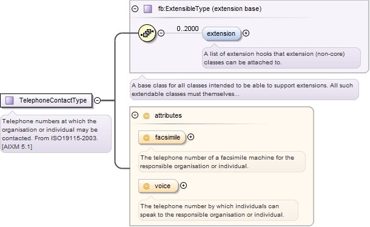Viewport: 370px width, 227px height.
Task: Expand the extension element
Action: pos(246,33)
